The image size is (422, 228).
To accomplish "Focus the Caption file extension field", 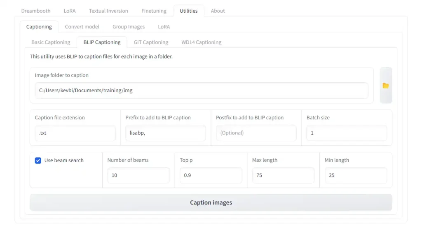I will [x=75, y=133].
